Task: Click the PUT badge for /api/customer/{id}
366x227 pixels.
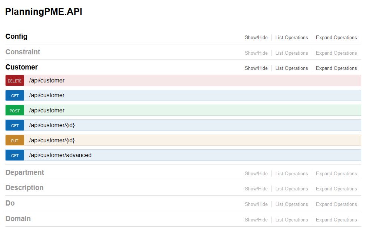Action: point(15,140)
